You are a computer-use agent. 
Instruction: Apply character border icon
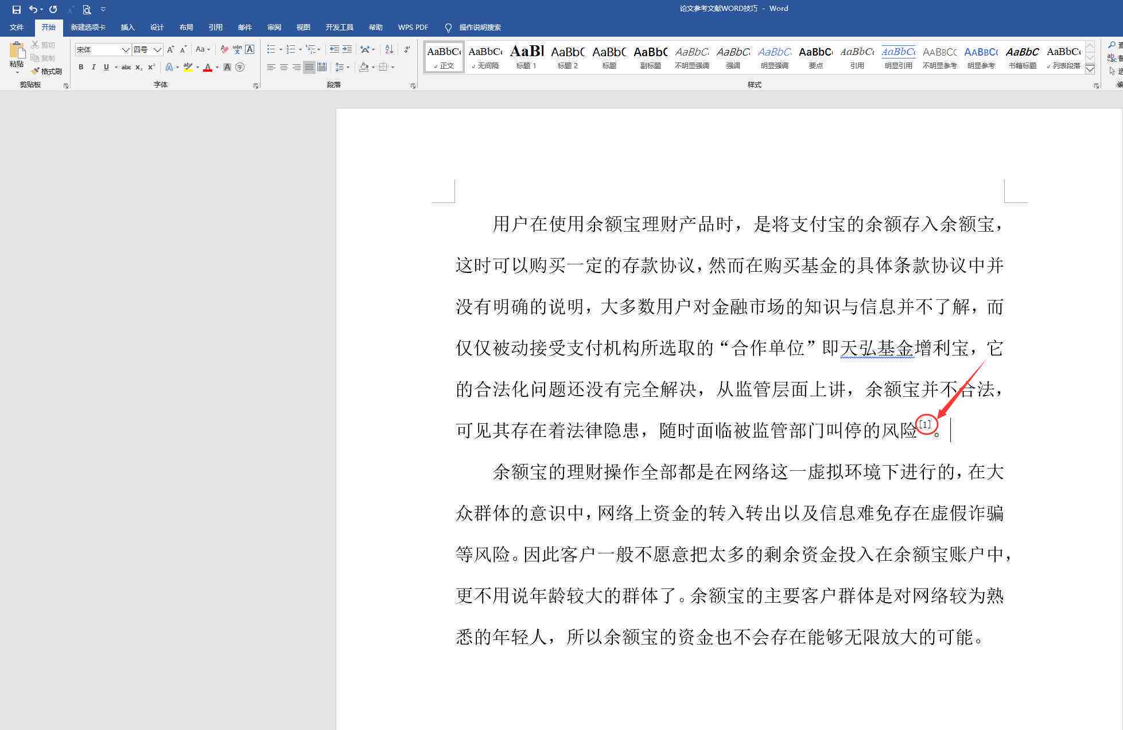tap(250, 50)
